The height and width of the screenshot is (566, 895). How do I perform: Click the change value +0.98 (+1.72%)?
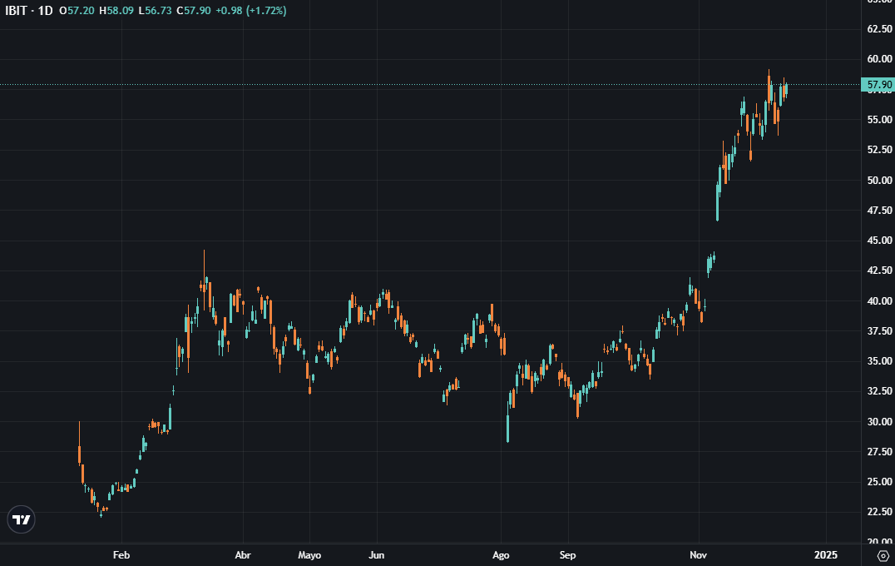(x=251, y=10)
